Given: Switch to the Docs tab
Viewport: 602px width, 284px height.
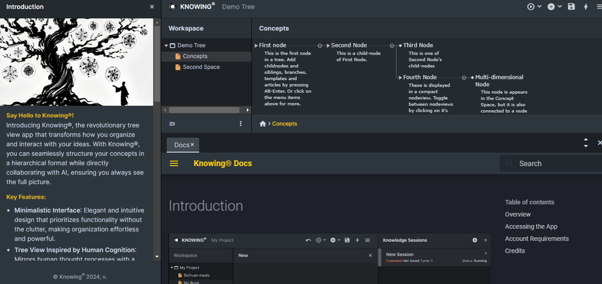Looking at the screenshot, I should pos(181,145).
